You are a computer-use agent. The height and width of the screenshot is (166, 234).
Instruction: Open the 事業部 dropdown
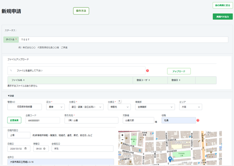[x=155, y=107]
